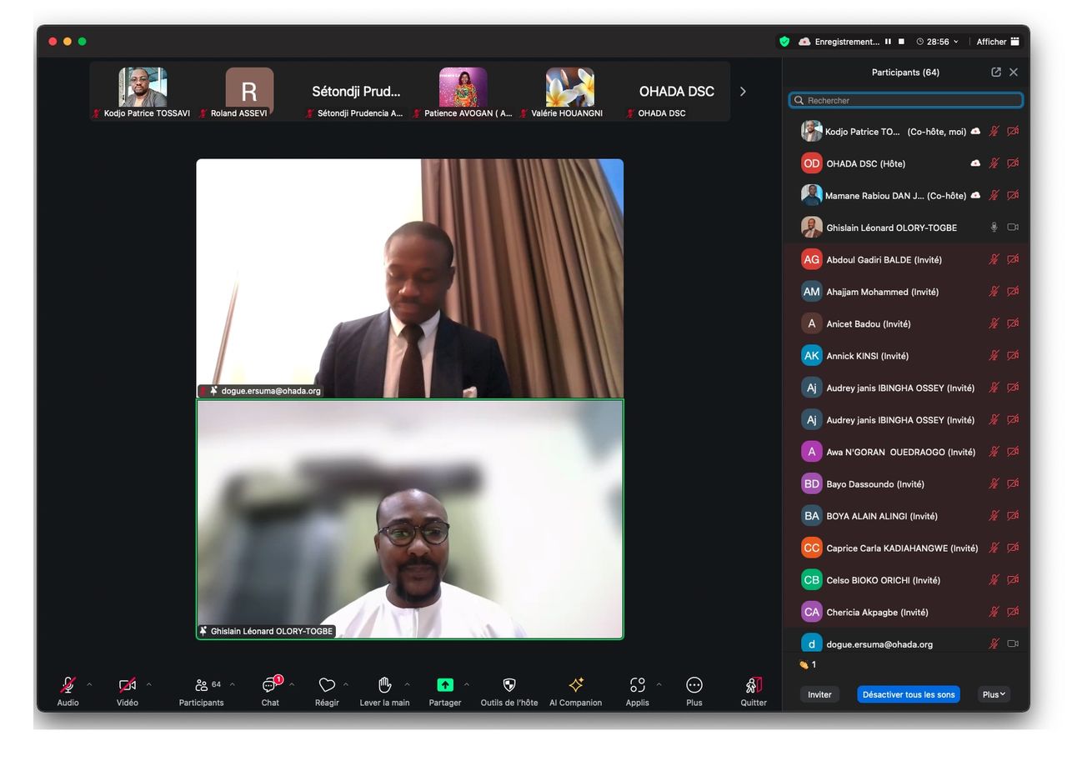Expand the arrow beside Chat
Image resolution: width=1067 pixels, height=761 pixels.
[x=292, y=685]
